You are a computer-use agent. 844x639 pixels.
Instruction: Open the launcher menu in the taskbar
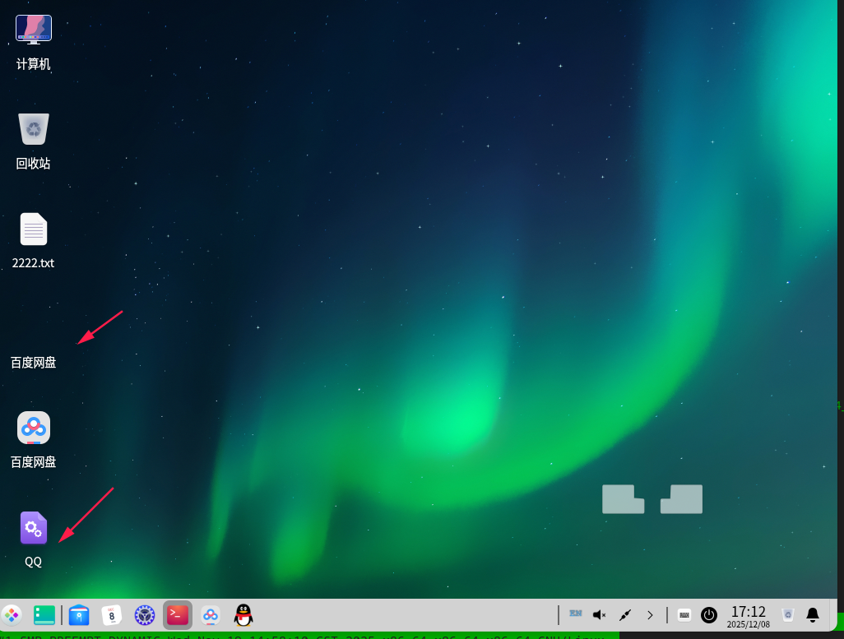[12, 614]
